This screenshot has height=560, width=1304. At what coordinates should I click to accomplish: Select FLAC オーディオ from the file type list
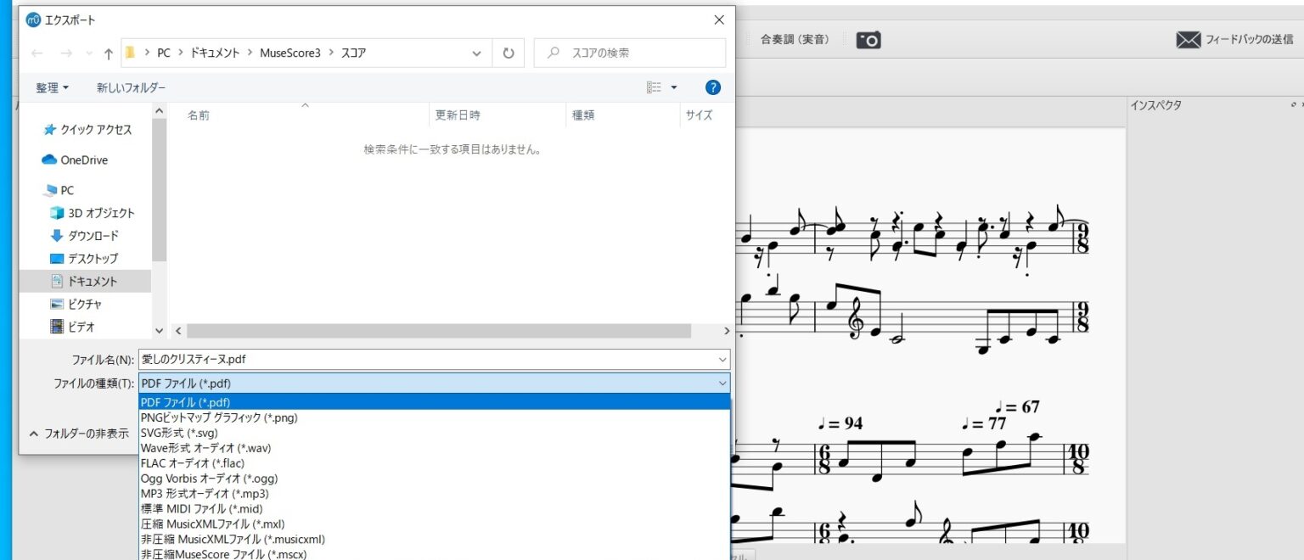[194, 463]
